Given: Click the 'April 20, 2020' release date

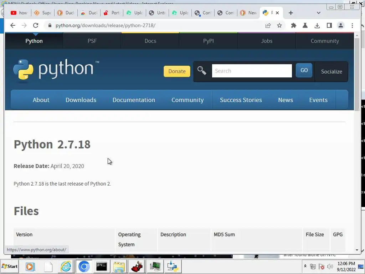Looking at the screenshot, I should 67,166.
